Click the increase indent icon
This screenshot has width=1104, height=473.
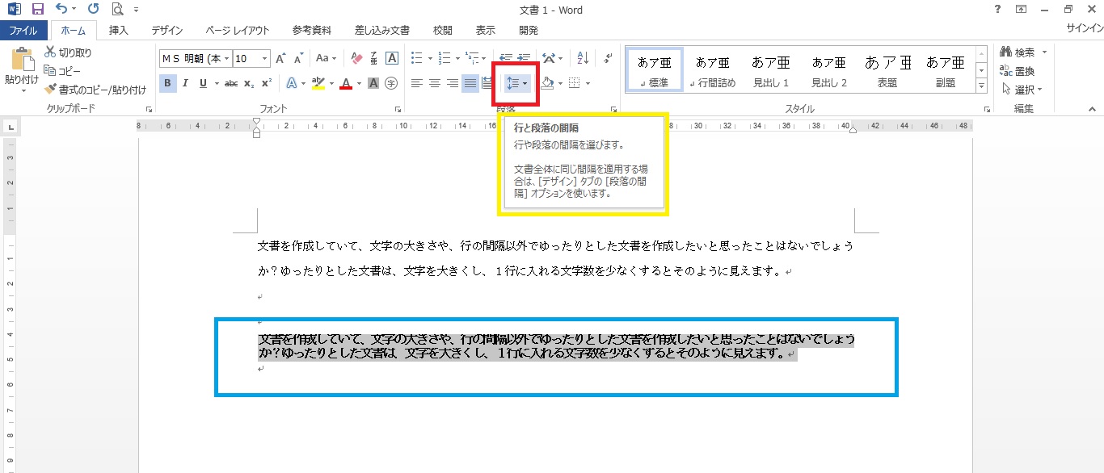pos(525,58)
